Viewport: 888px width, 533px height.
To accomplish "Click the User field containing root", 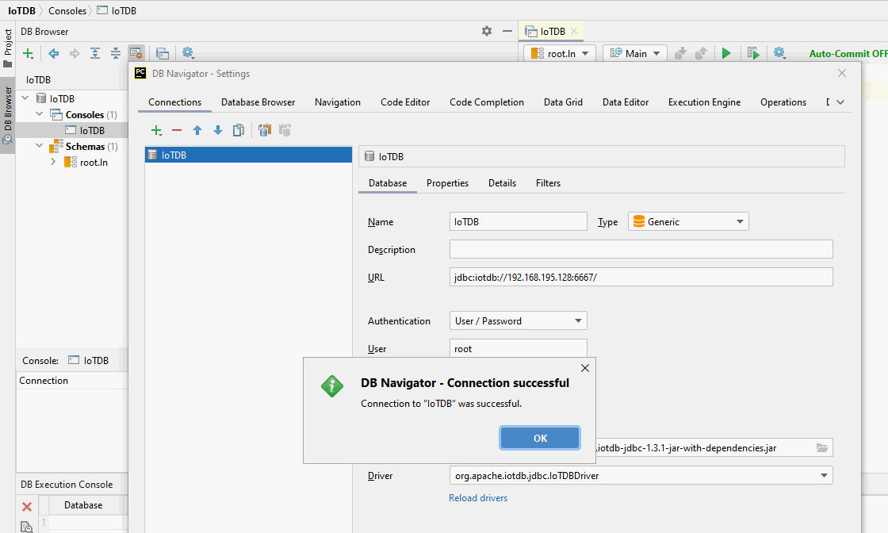I will tap(519, 348).
